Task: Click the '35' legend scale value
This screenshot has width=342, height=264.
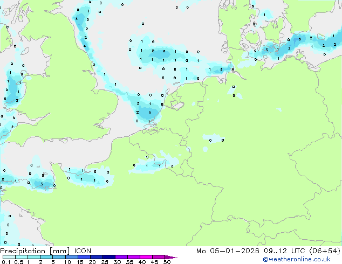Action: click(129, 262)
